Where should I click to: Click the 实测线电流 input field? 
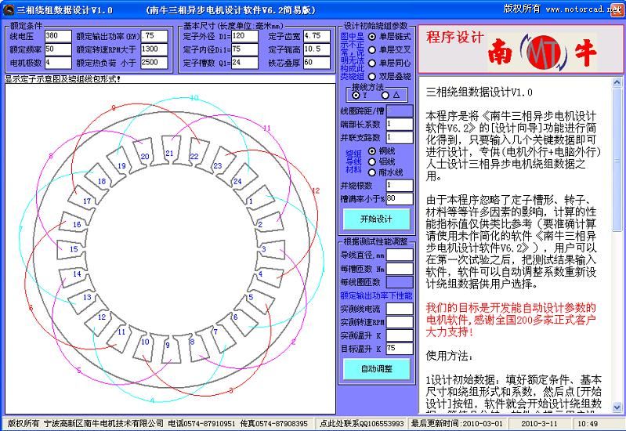[x=400, y=309]
